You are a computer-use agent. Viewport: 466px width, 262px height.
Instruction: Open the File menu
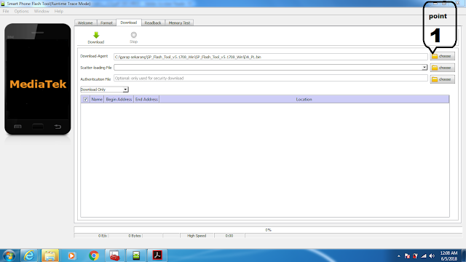6,12
